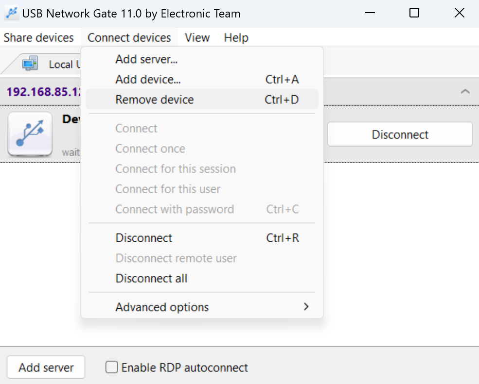Click the Add server button at the bottom
This screenshot has width=479, height=384.
coord(46,367)
